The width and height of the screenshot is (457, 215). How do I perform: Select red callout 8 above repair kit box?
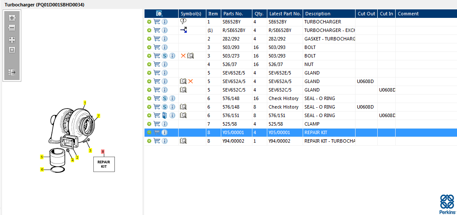pos(103,151)
